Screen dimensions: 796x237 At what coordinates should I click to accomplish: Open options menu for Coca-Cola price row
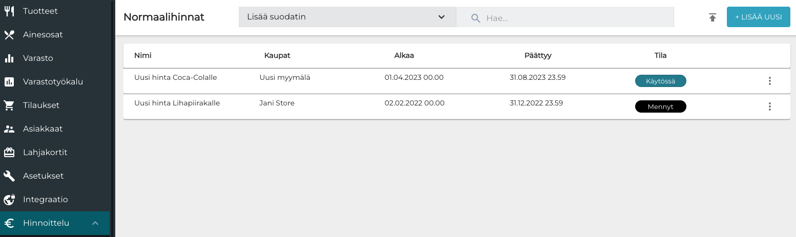769,81
